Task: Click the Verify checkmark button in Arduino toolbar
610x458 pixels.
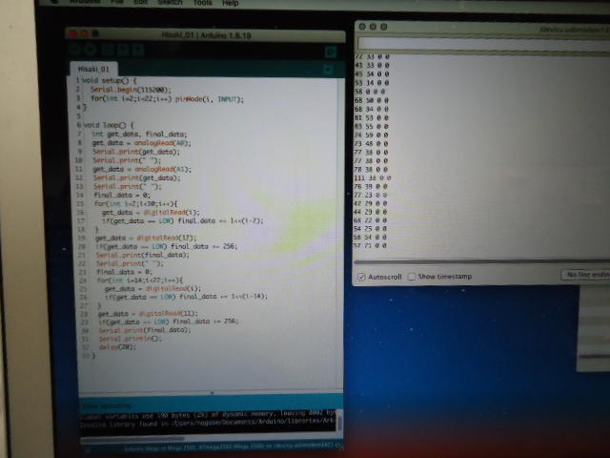Action: tap(75, 50)
